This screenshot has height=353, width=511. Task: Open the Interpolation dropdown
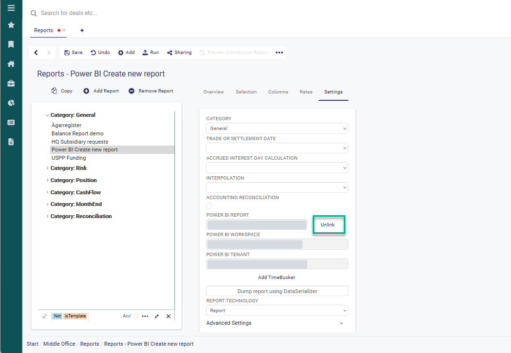coord(277,187)
